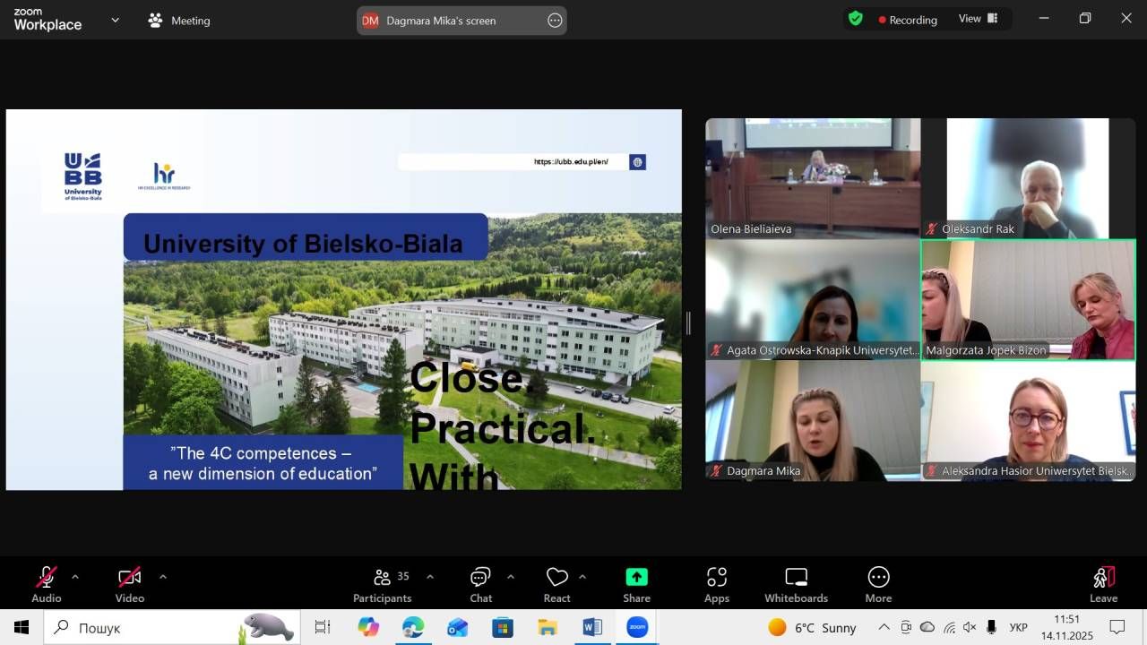Open the View layout menu

[x=979, y=19]
